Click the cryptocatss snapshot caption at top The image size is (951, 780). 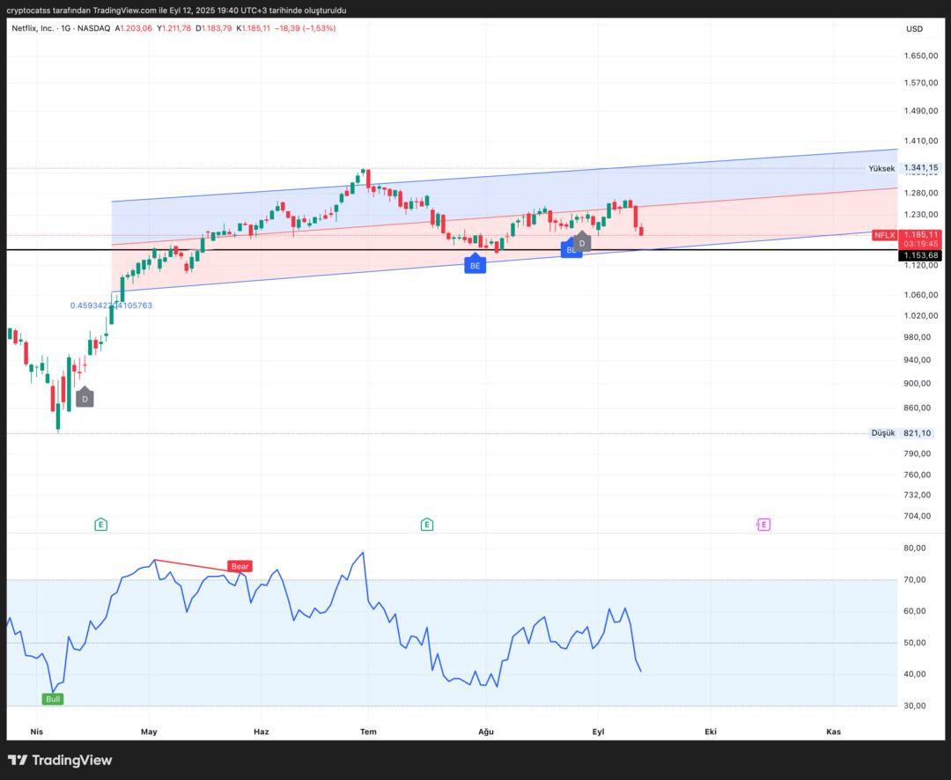[176, 11]
